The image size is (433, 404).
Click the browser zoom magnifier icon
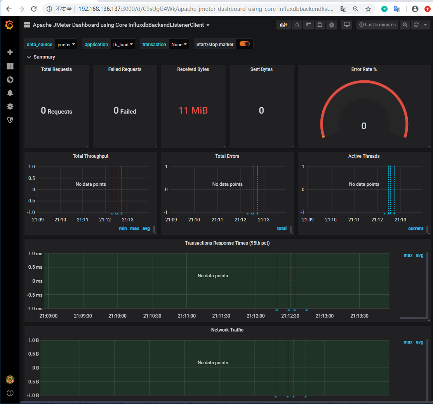click(x=355, y=9)
